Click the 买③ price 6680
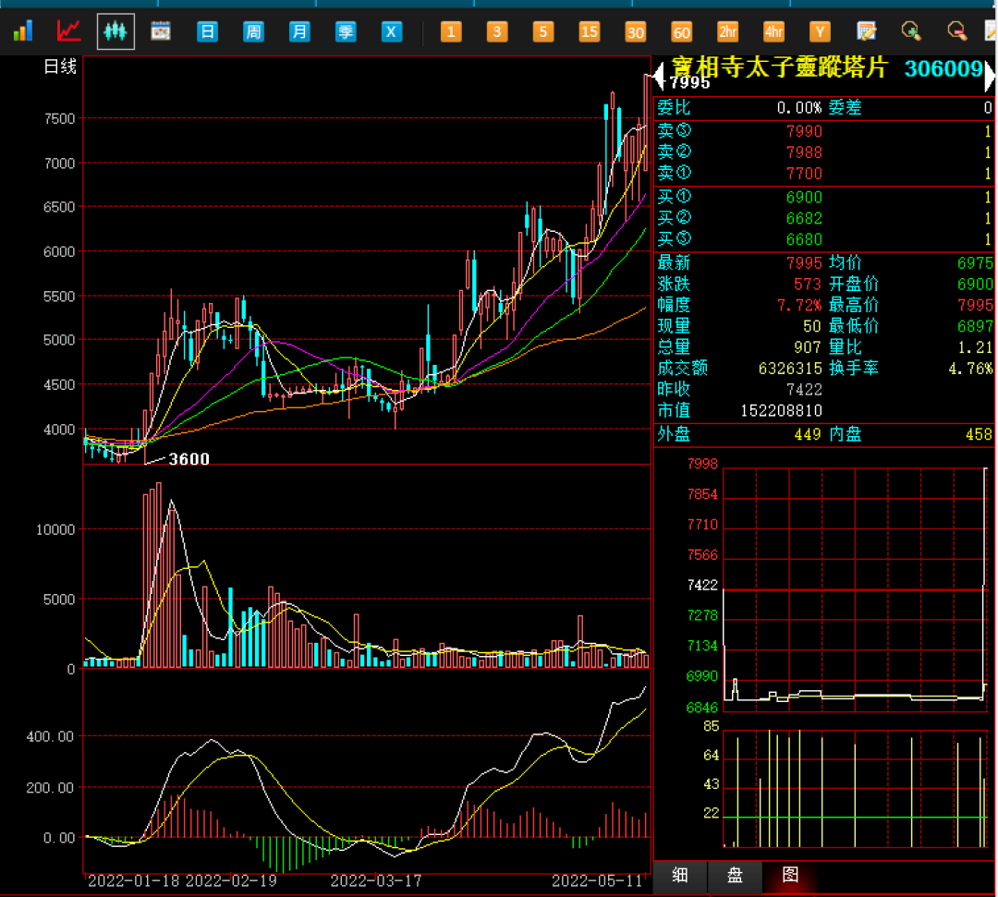 (804, 239)
